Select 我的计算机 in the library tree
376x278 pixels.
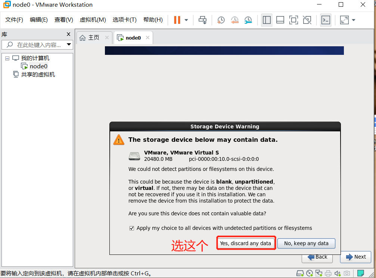click(x=35, y=58)
